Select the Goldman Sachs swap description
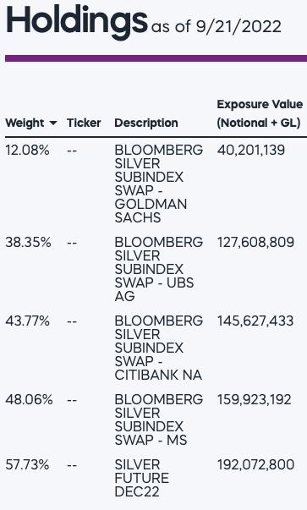 159,184
